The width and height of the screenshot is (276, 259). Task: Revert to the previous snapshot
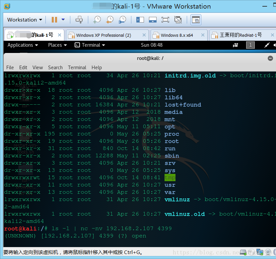110,20
